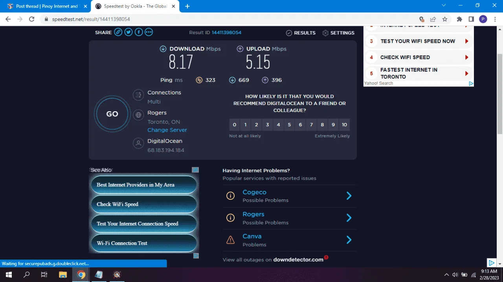Click the Cogeco info circle icon
The height and width of the screenshot is (282, 503).
pos(231,196)
